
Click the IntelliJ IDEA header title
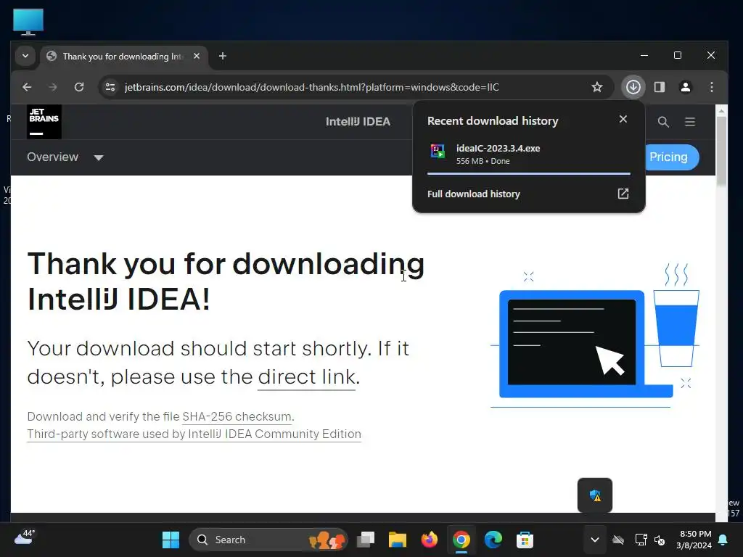pos(358,122)
